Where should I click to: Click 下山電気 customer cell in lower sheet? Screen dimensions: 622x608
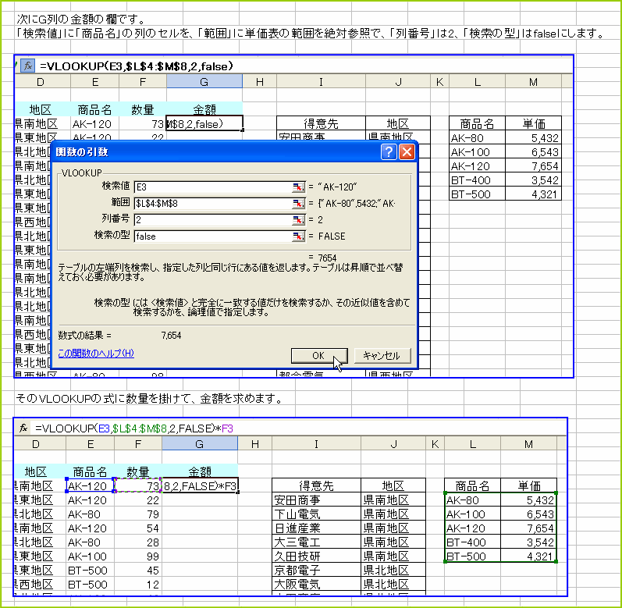pyautogui.click(x=316, y=514)
